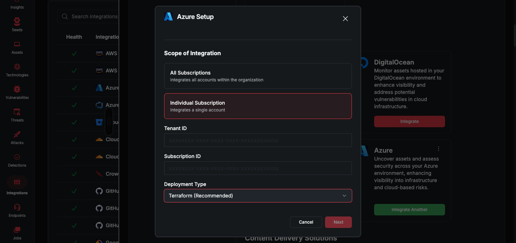The width and height of the screenshot is (516, 243).
Task: Click the DigitalOcean logo on card
Action: click(x=364, y=63)
